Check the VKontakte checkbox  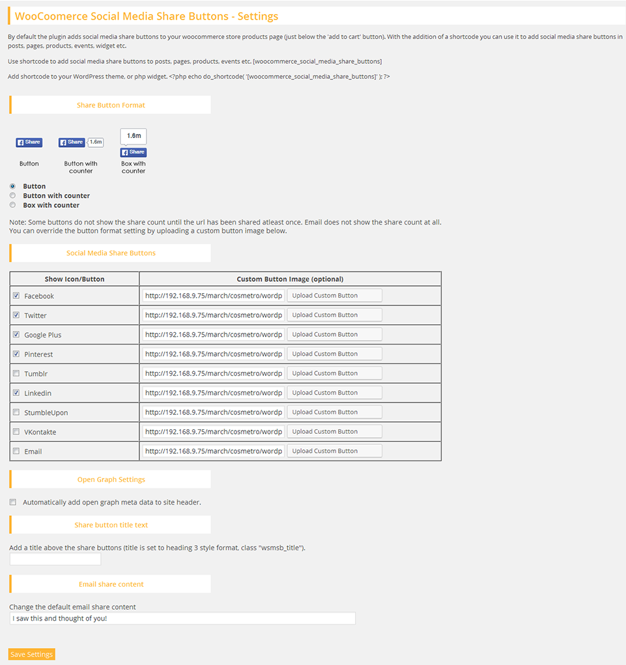tap(16, 432)
